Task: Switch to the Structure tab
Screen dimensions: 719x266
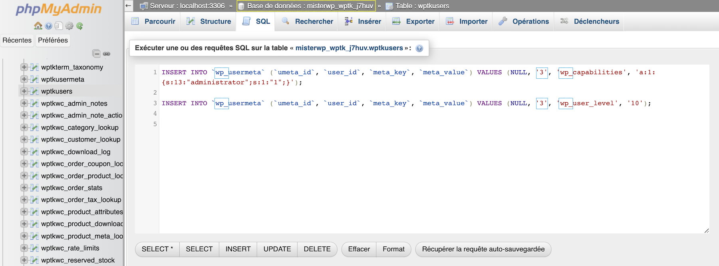Action: 209,21
